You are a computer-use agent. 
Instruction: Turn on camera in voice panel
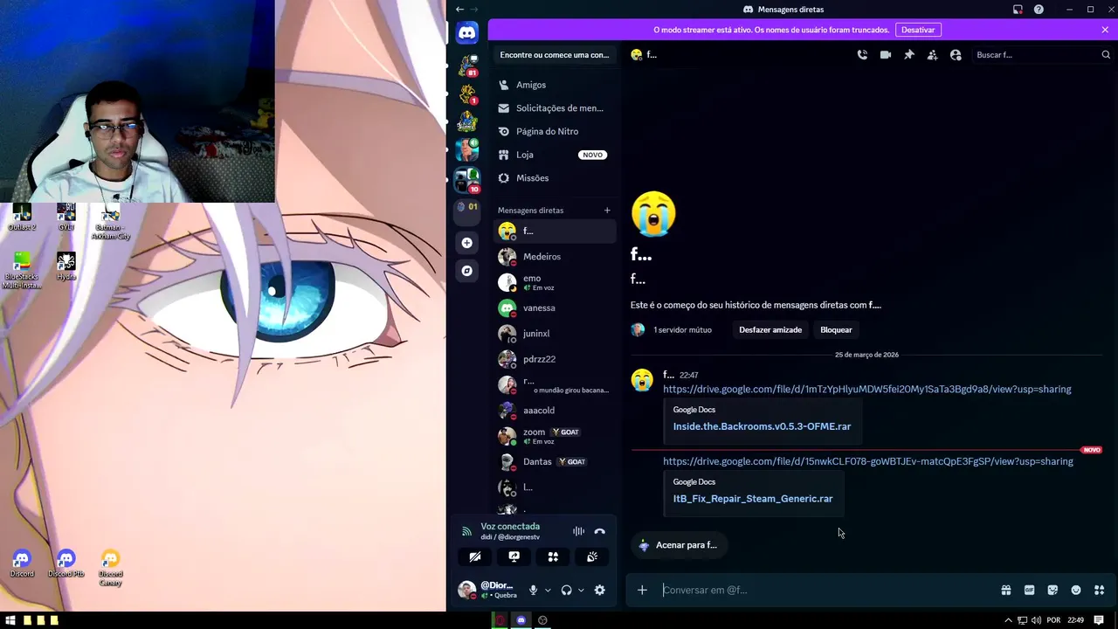click(x=475, y=556)
